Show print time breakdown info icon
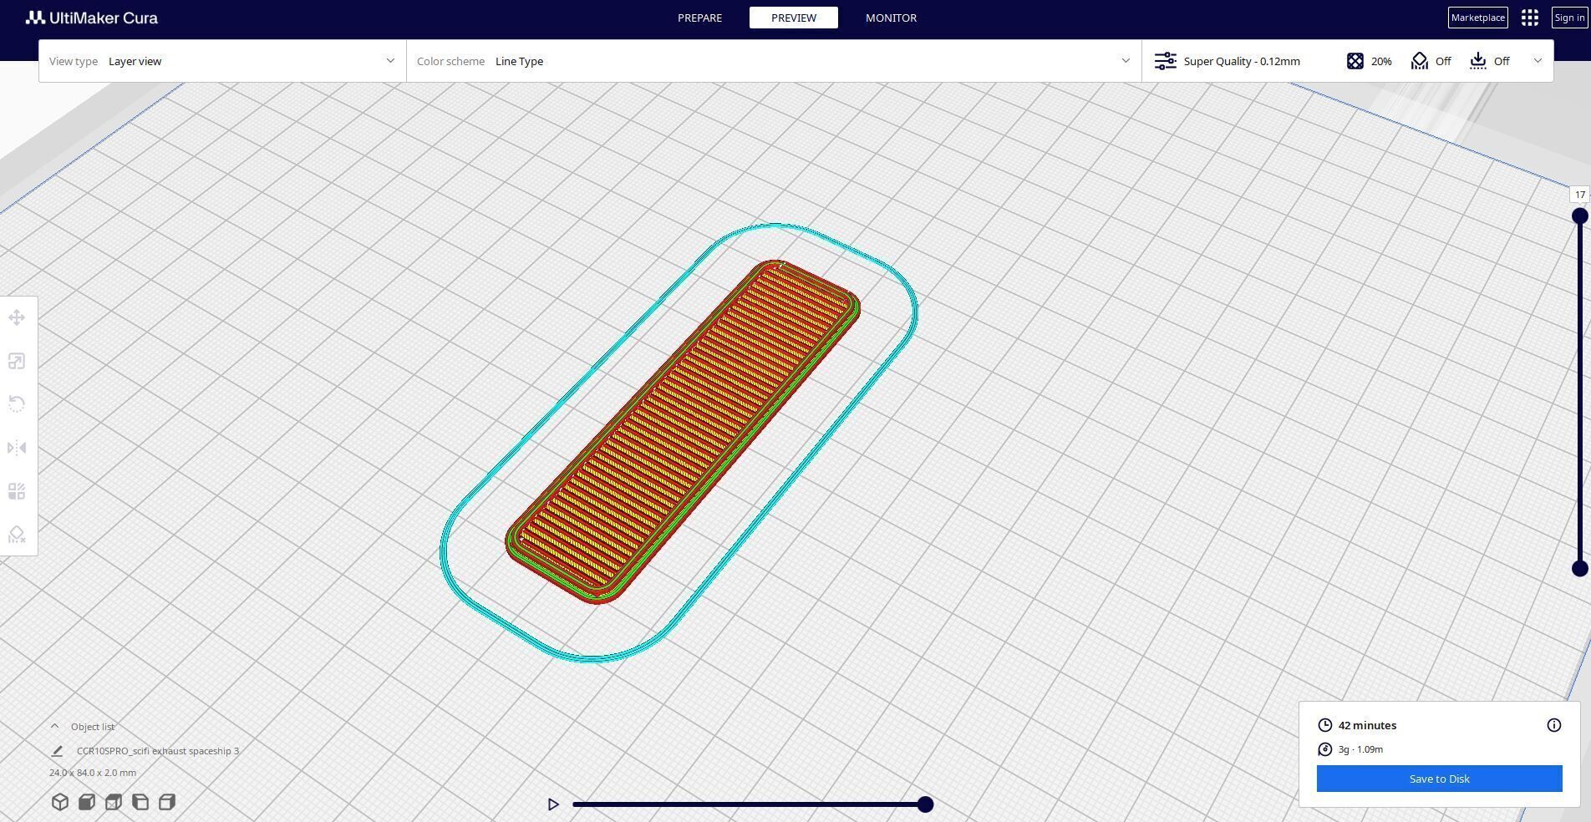 coord(1554,725)
